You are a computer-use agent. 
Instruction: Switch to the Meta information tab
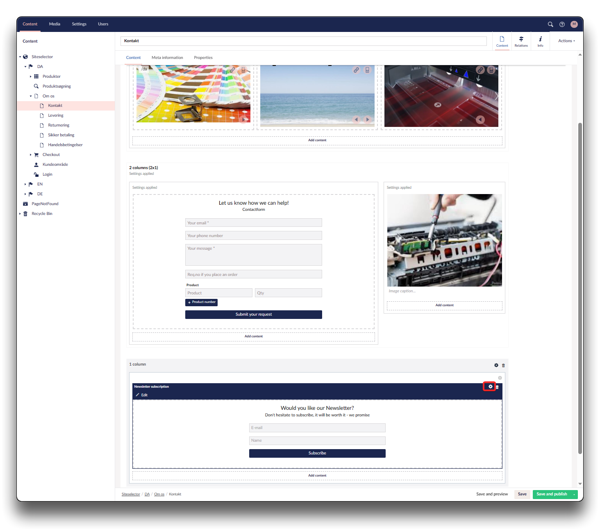click(167, 58)
